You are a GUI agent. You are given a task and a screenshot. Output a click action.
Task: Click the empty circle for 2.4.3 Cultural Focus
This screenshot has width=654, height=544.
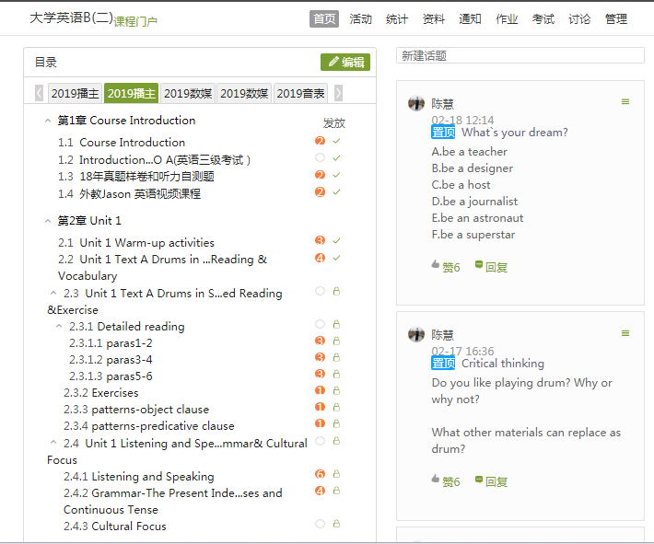pos(320,524)
